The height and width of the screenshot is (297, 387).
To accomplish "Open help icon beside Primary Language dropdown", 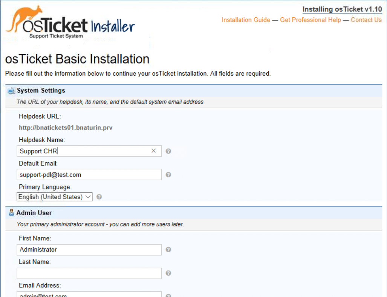I will (x=99, y=197).
